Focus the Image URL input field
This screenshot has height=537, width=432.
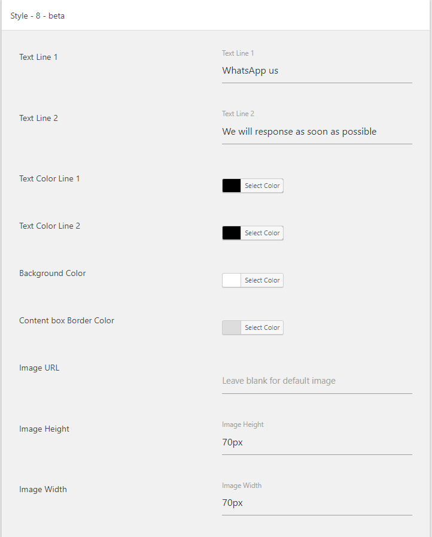[x=317, y=381]
